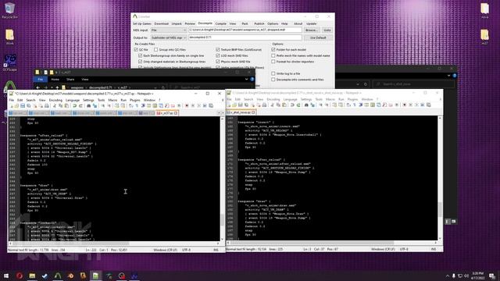Click vertical scrollbar thumb in right Notepad++
The width and height of the screenshot is (500, 281).
pos(440,209)
